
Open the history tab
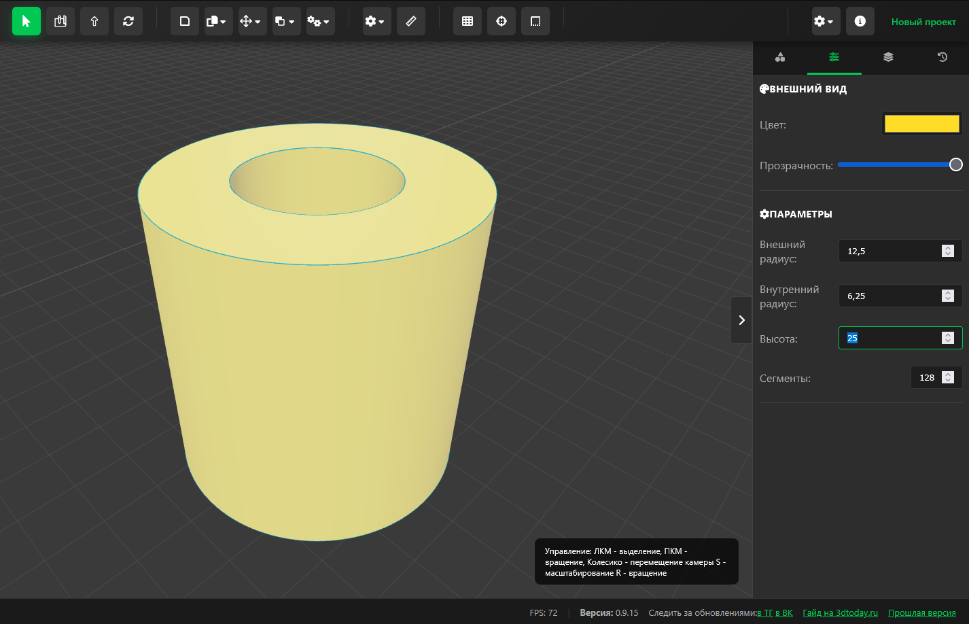942,57
